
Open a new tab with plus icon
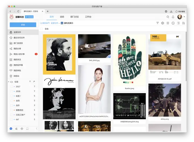(48, 11)
